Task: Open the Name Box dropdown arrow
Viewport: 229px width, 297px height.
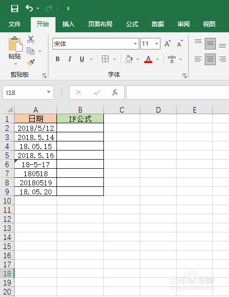Action: click(48, 92)
